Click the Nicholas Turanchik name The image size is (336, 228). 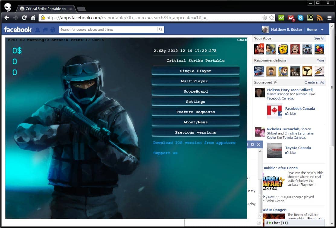tap(283, 129)
